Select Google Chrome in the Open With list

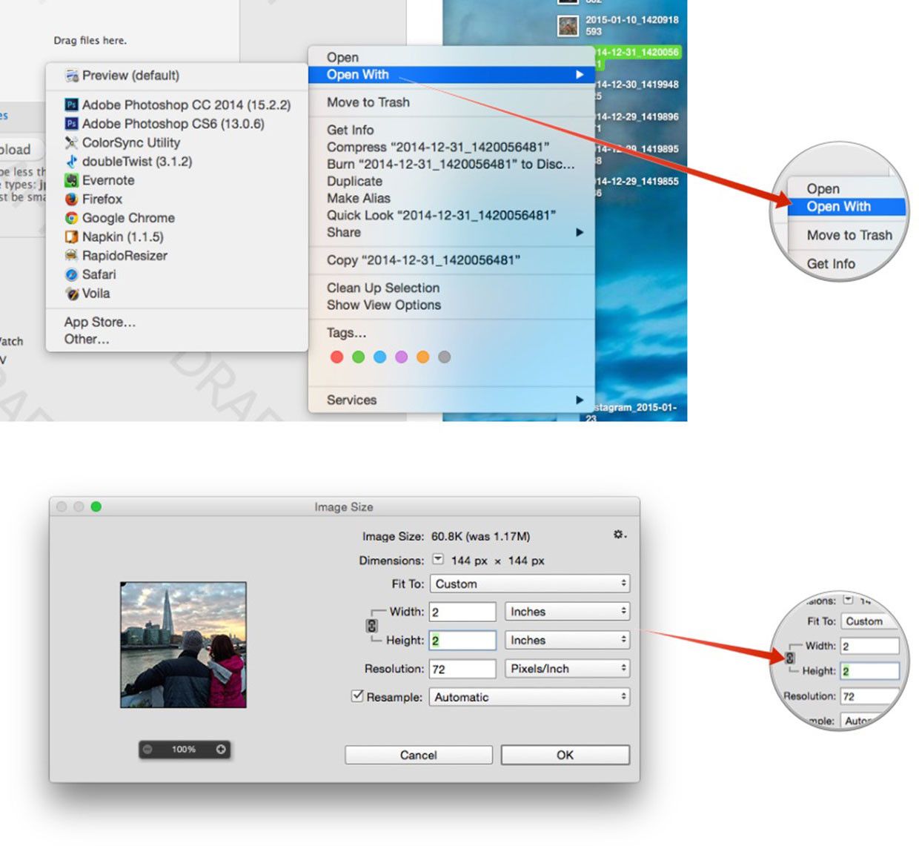point(128,218)
